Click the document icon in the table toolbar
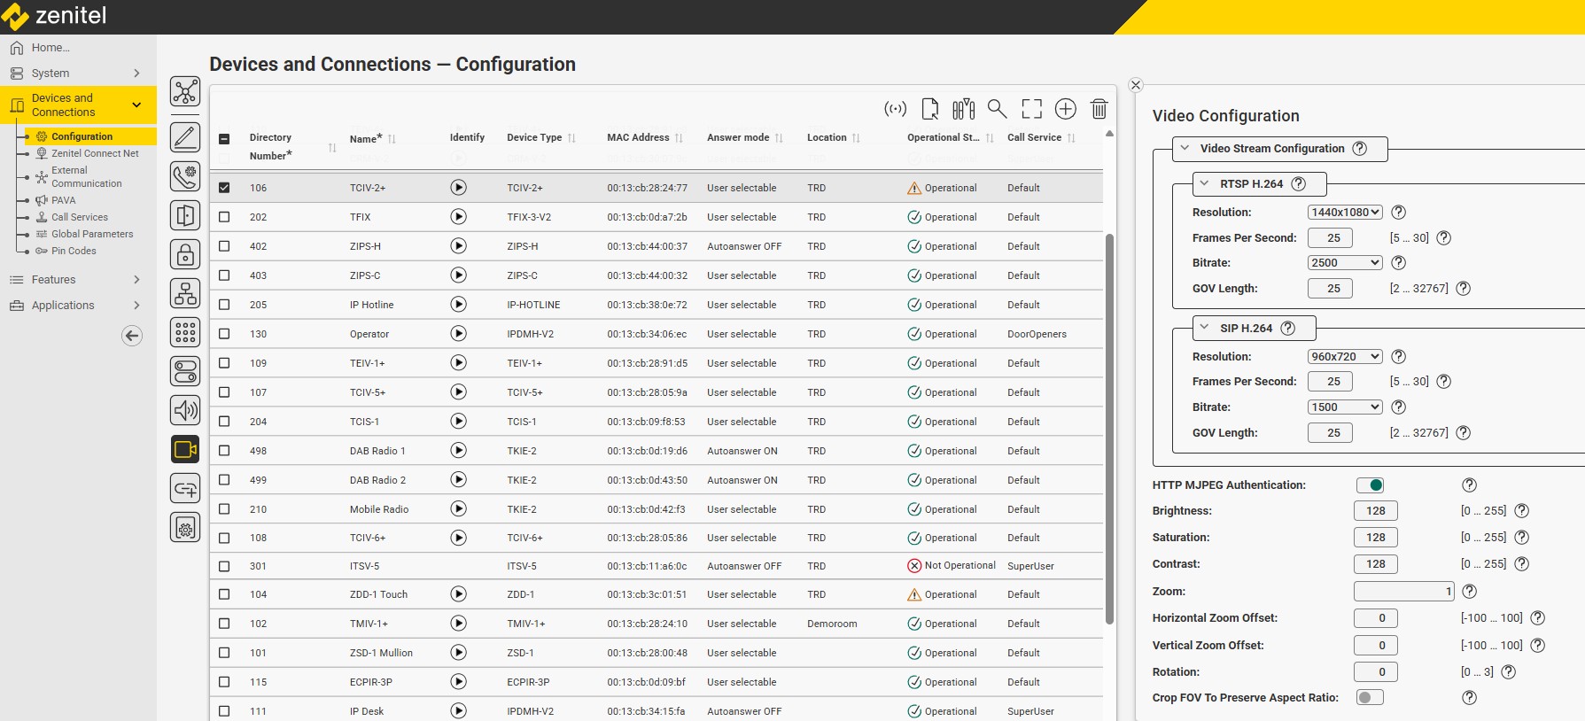Viewport: 1585px width, 721px height. tap(929, 109)
